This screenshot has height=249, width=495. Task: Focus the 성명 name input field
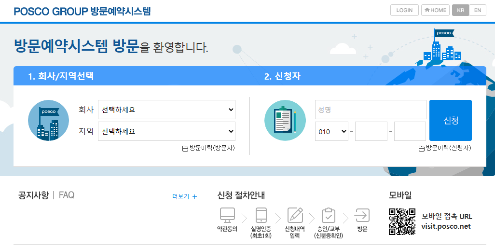pyautogui.click(x=371, y=110)
